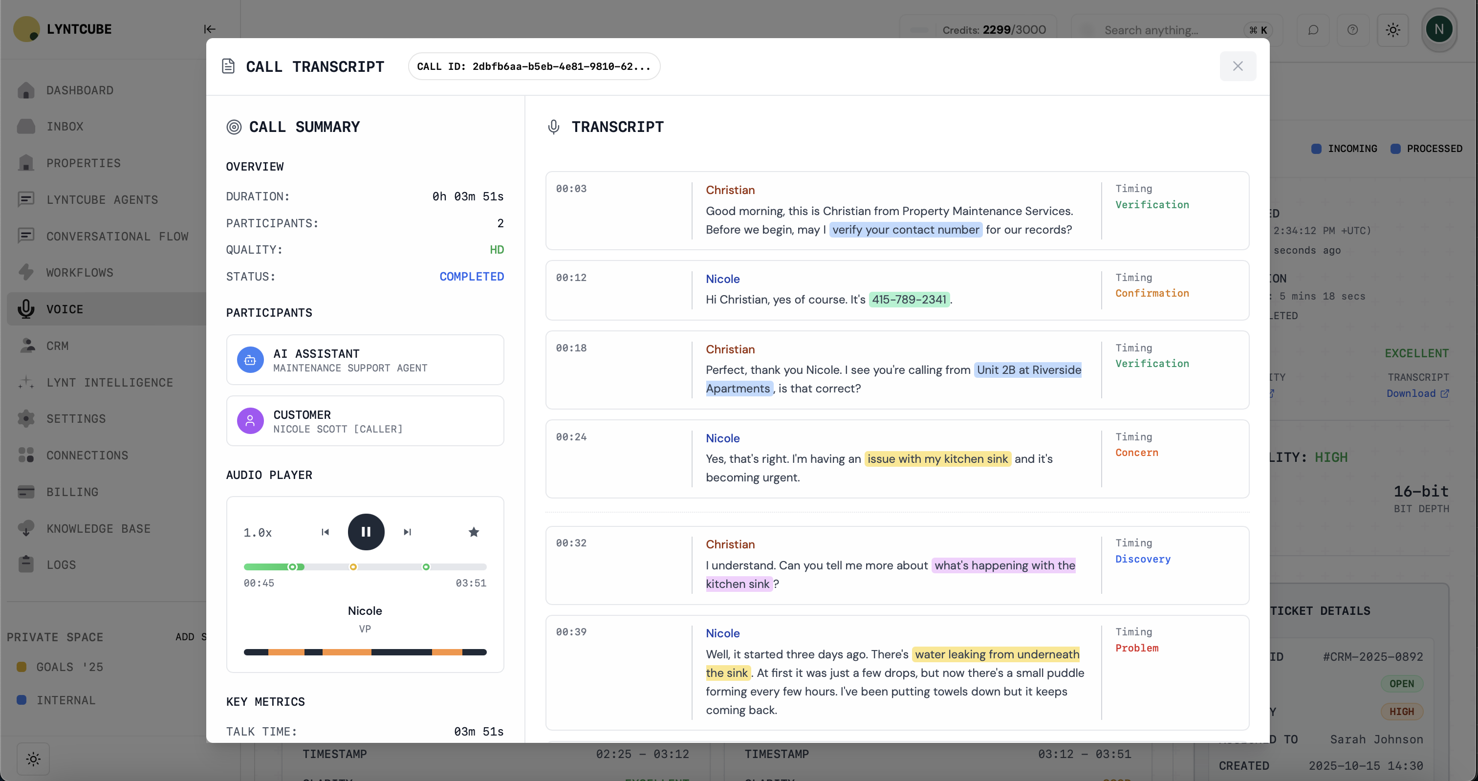The image size is (1478, 781).
Task: Open the chat messages icon
Action: [1313, 30]
